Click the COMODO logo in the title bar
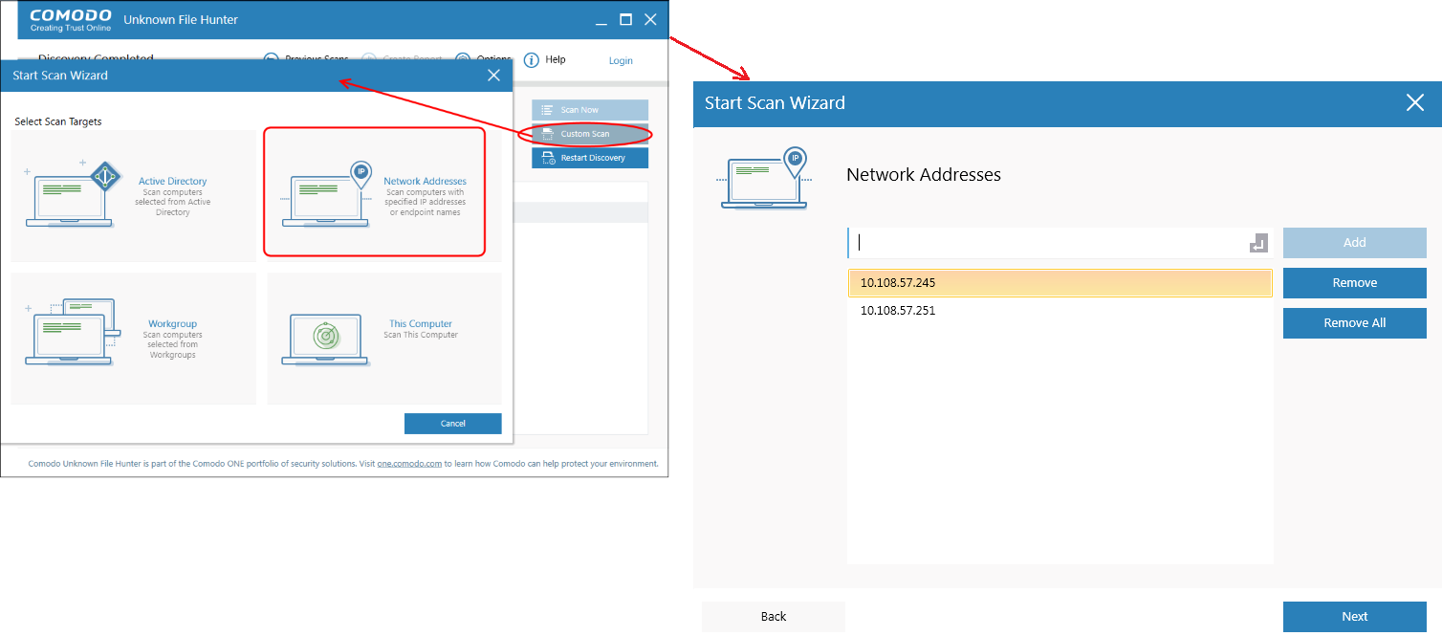 71,20
